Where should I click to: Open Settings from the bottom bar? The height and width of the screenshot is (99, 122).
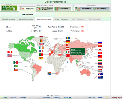(x=23, y=97)
